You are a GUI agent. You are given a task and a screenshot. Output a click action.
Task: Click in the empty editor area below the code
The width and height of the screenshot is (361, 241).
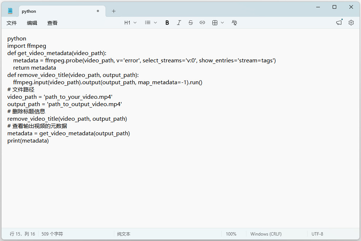coord(180,187)
